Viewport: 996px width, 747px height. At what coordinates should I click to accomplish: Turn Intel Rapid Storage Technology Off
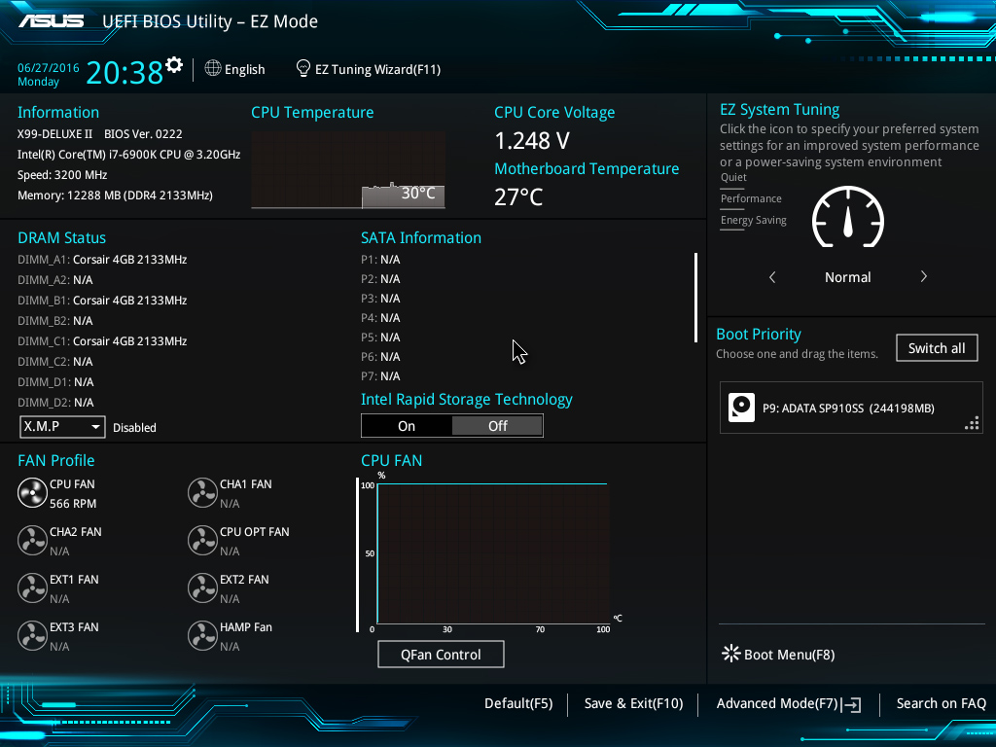point(497,426)
